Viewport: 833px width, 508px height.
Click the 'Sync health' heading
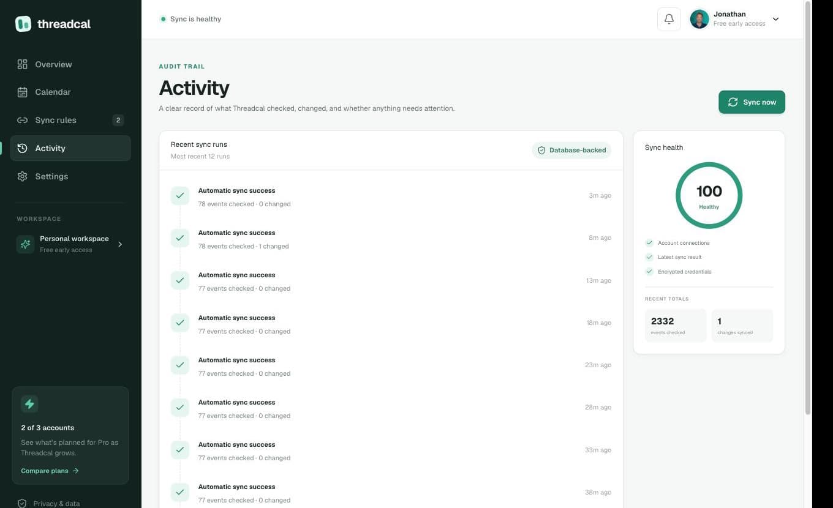(x=664, y=148)
